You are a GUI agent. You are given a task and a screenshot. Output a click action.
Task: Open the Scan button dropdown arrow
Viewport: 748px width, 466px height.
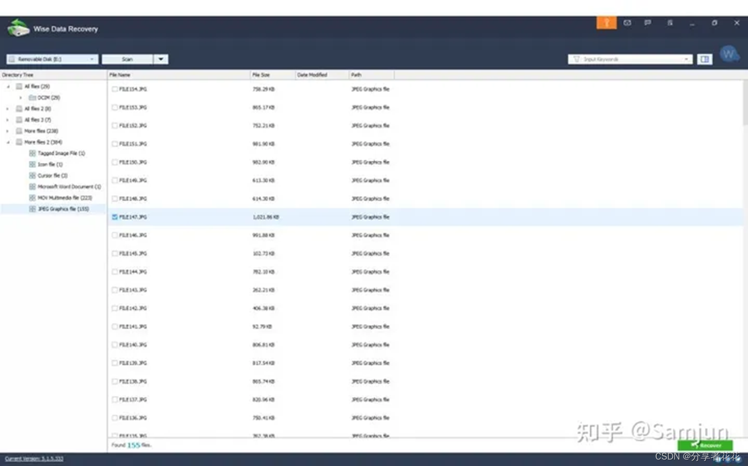pos(161,59)
